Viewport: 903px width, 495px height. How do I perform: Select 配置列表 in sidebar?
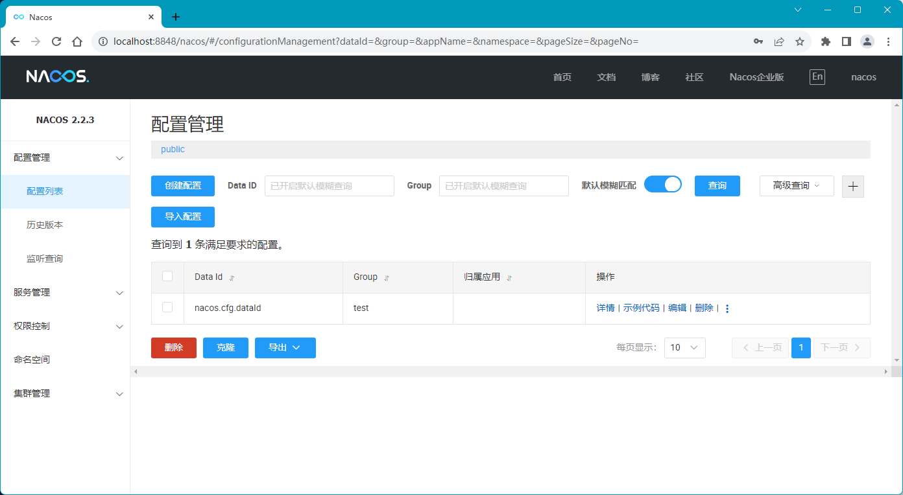(x=65, y=191)
